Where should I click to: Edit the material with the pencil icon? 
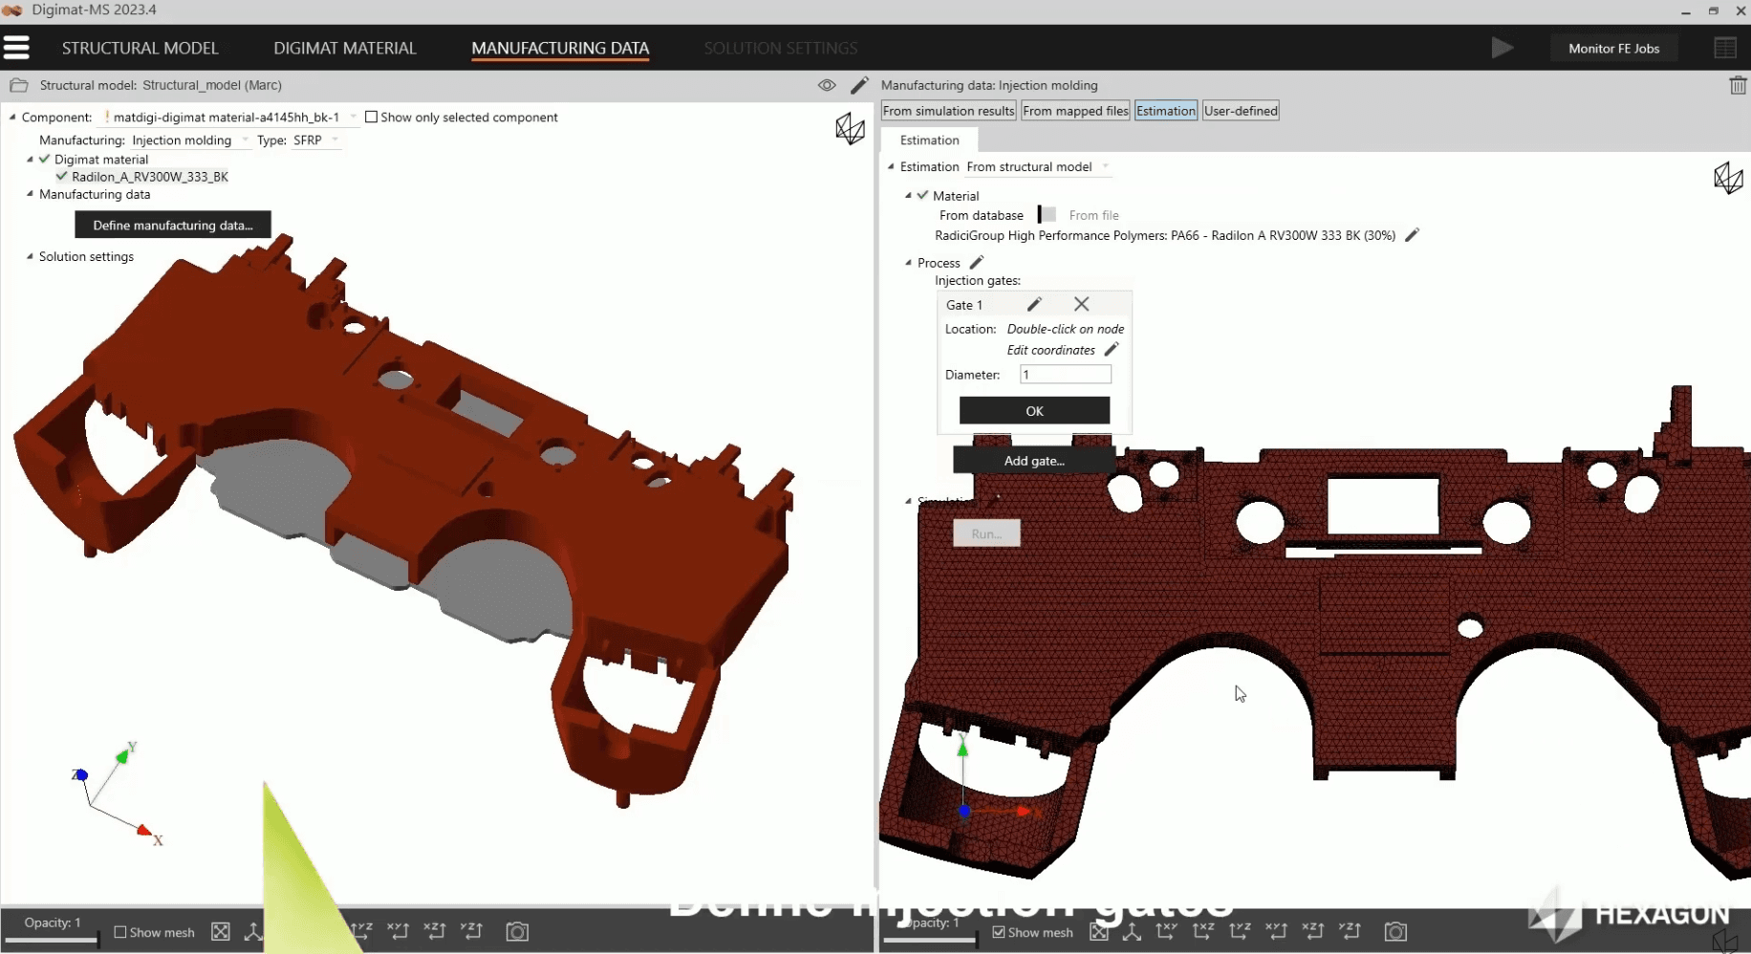[x=1412, y=235]
